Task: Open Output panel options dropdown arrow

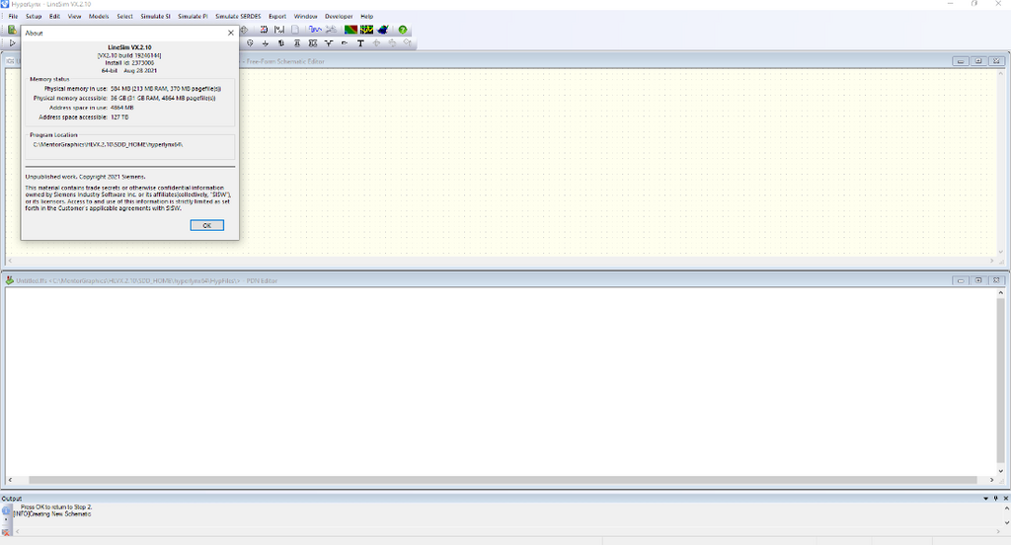Action: coord(986,499)
